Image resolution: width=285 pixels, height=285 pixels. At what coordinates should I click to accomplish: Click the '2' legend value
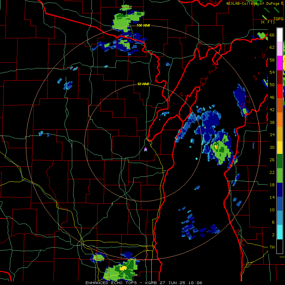point(273,235)
